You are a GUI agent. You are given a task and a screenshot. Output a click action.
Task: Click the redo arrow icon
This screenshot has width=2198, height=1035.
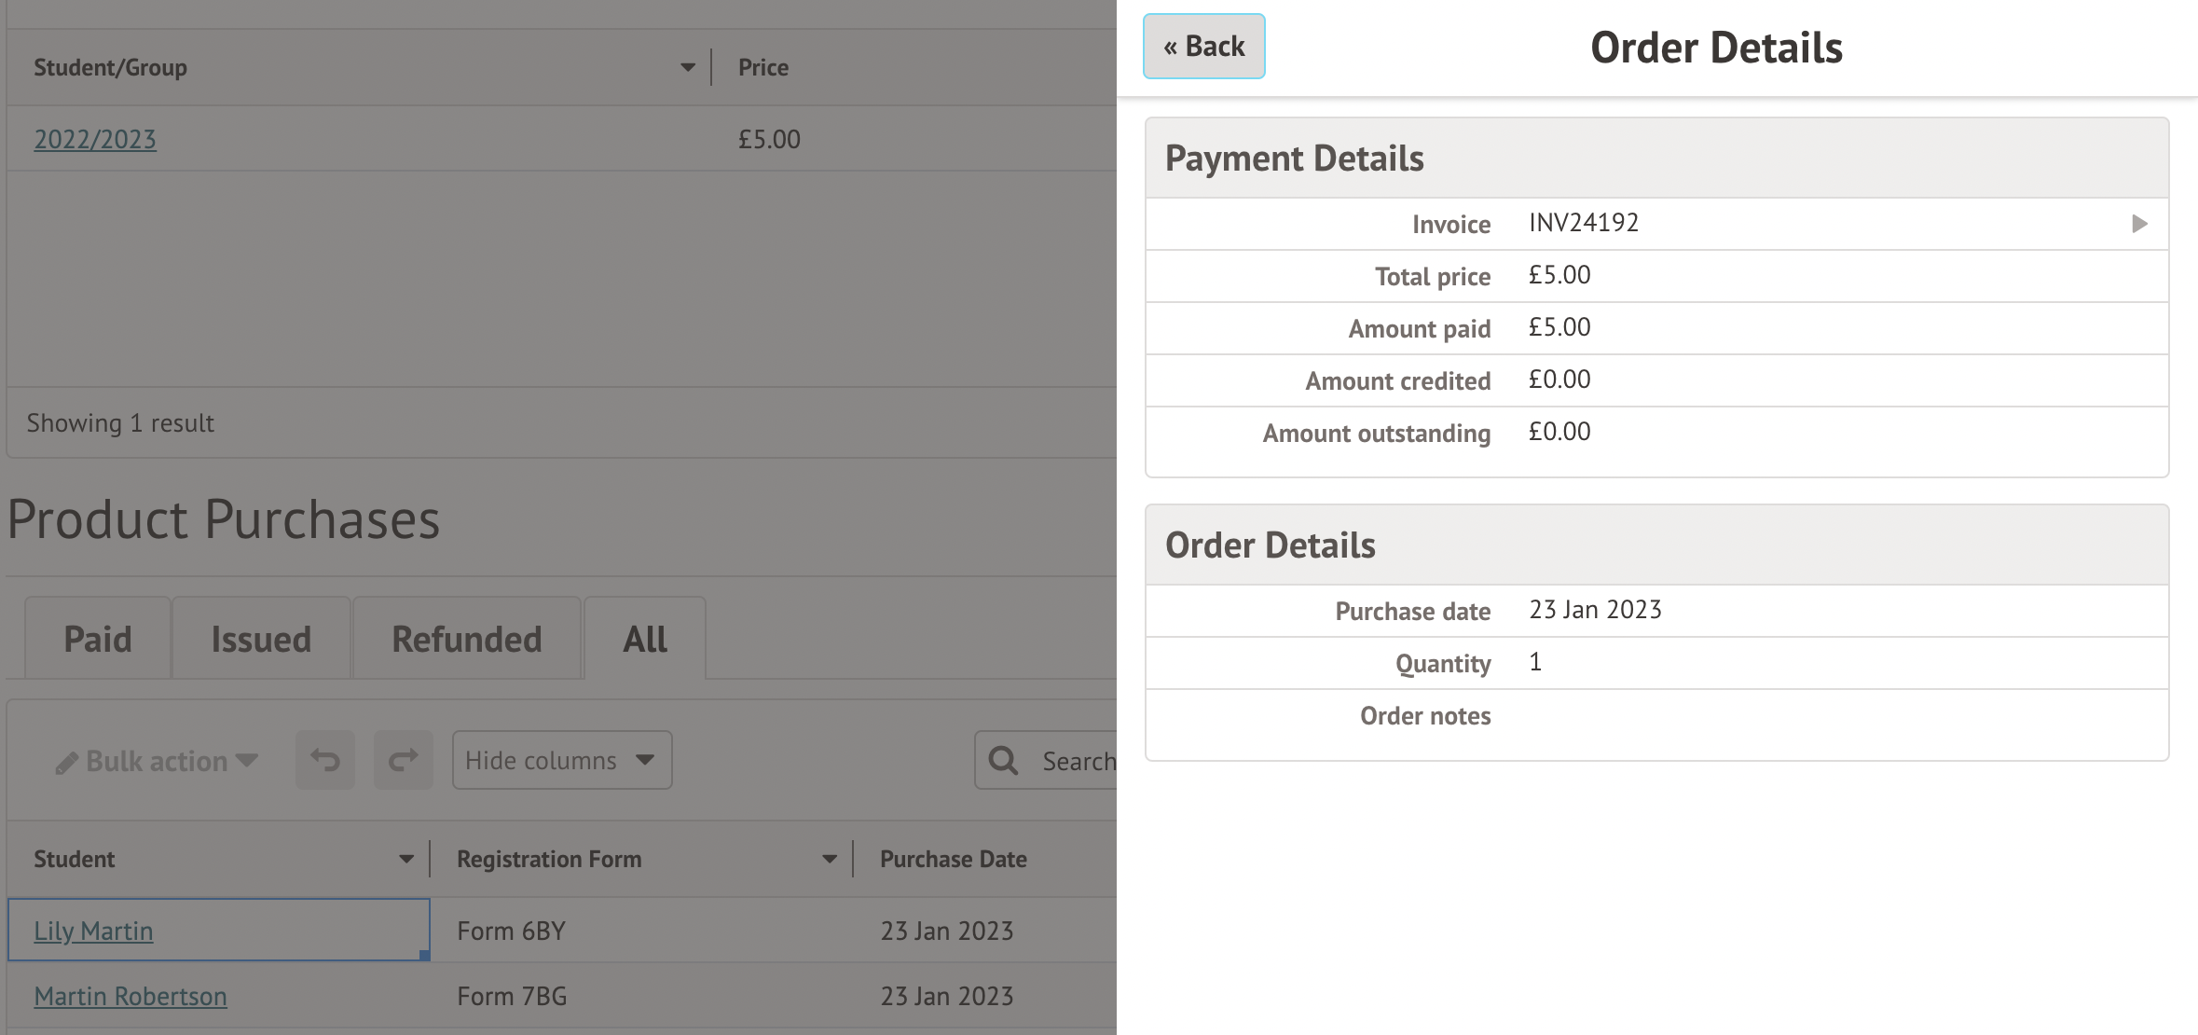[x=404, y=760]
